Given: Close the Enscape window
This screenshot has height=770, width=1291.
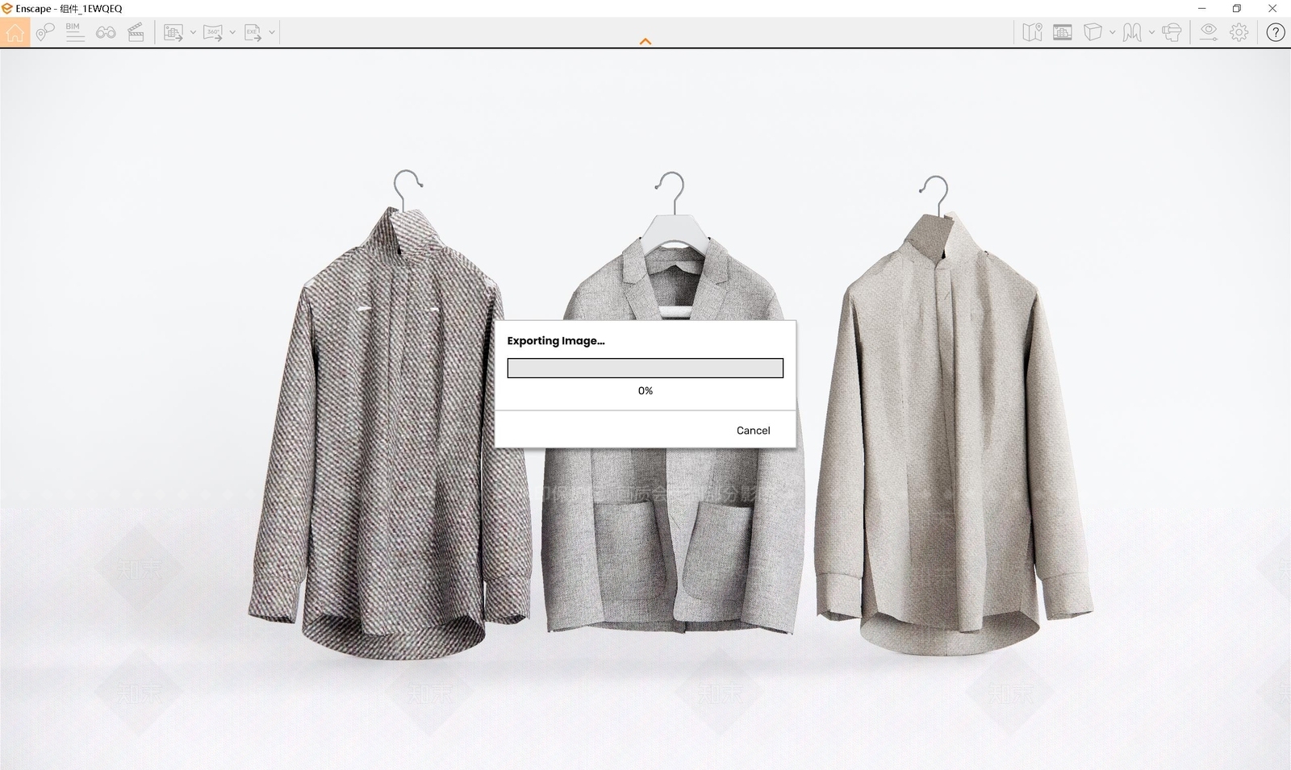Looking at the screenshot, I should coord(1272,9).
